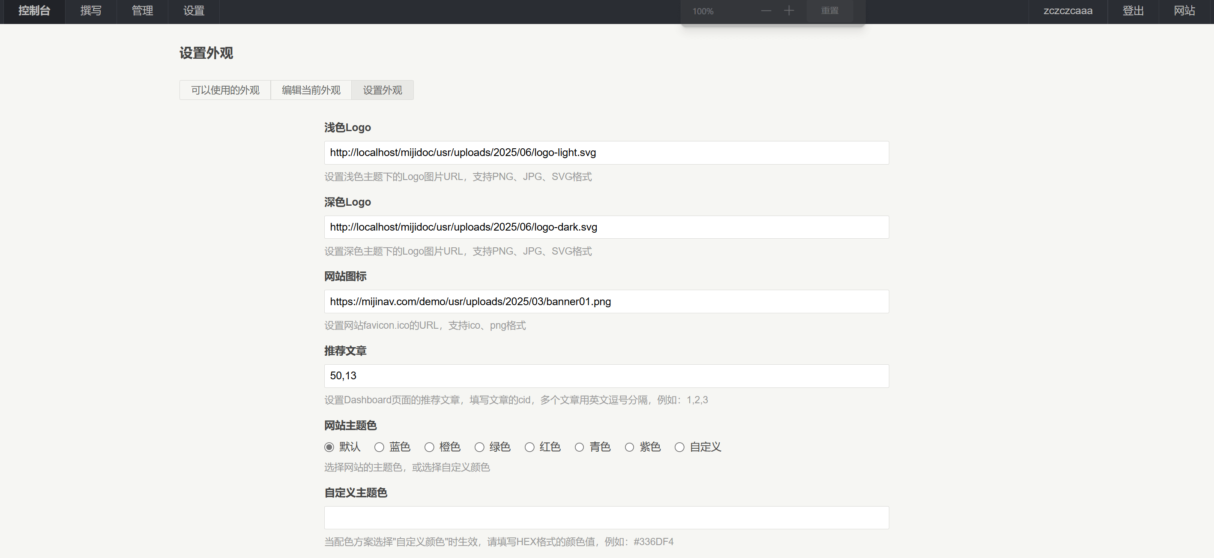Open the 控制台 menu
The height and width of the screenshot is (558, 1214).
pos(34,11)
